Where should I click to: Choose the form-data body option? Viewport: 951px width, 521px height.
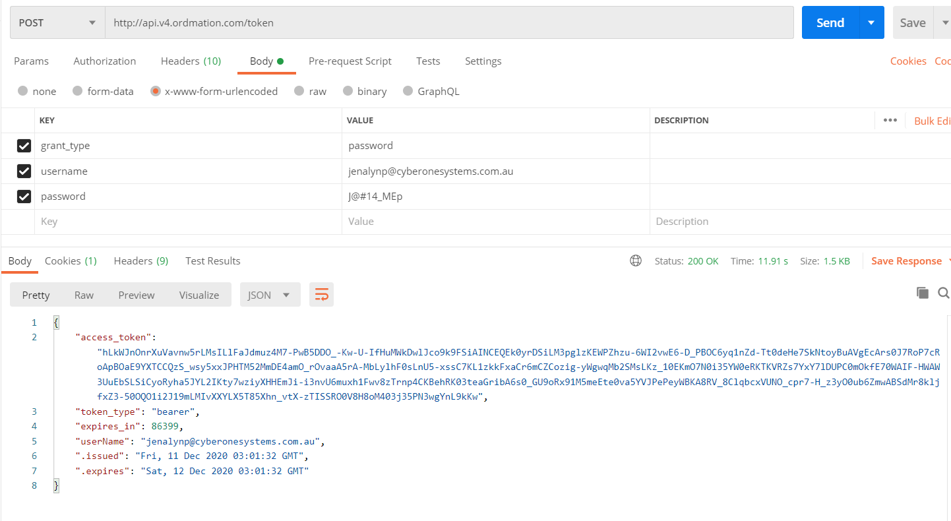(x=78, y=92)
